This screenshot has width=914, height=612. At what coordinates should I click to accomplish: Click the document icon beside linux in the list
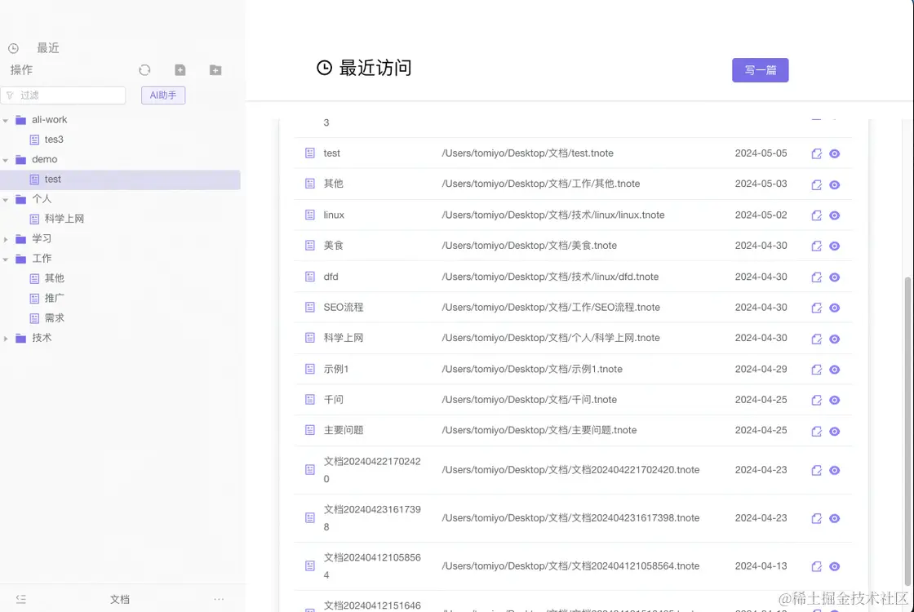coord(309,215)
